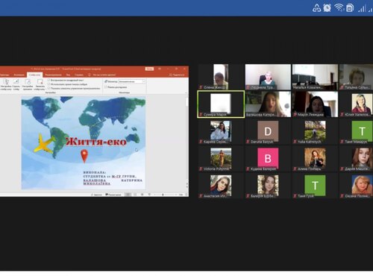The height and width of the screenshot is (276, 373).
Task: Select the participant tile with letter D
Action: (268, 131)
